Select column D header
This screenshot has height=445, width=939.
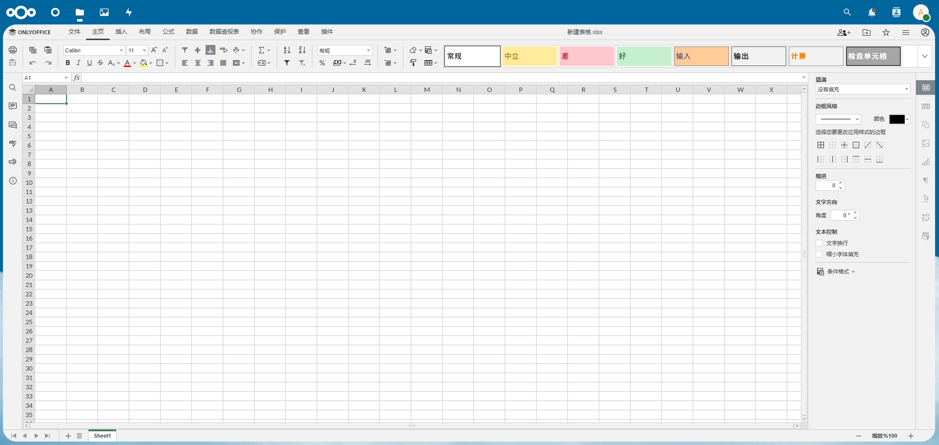coord(145,89)
